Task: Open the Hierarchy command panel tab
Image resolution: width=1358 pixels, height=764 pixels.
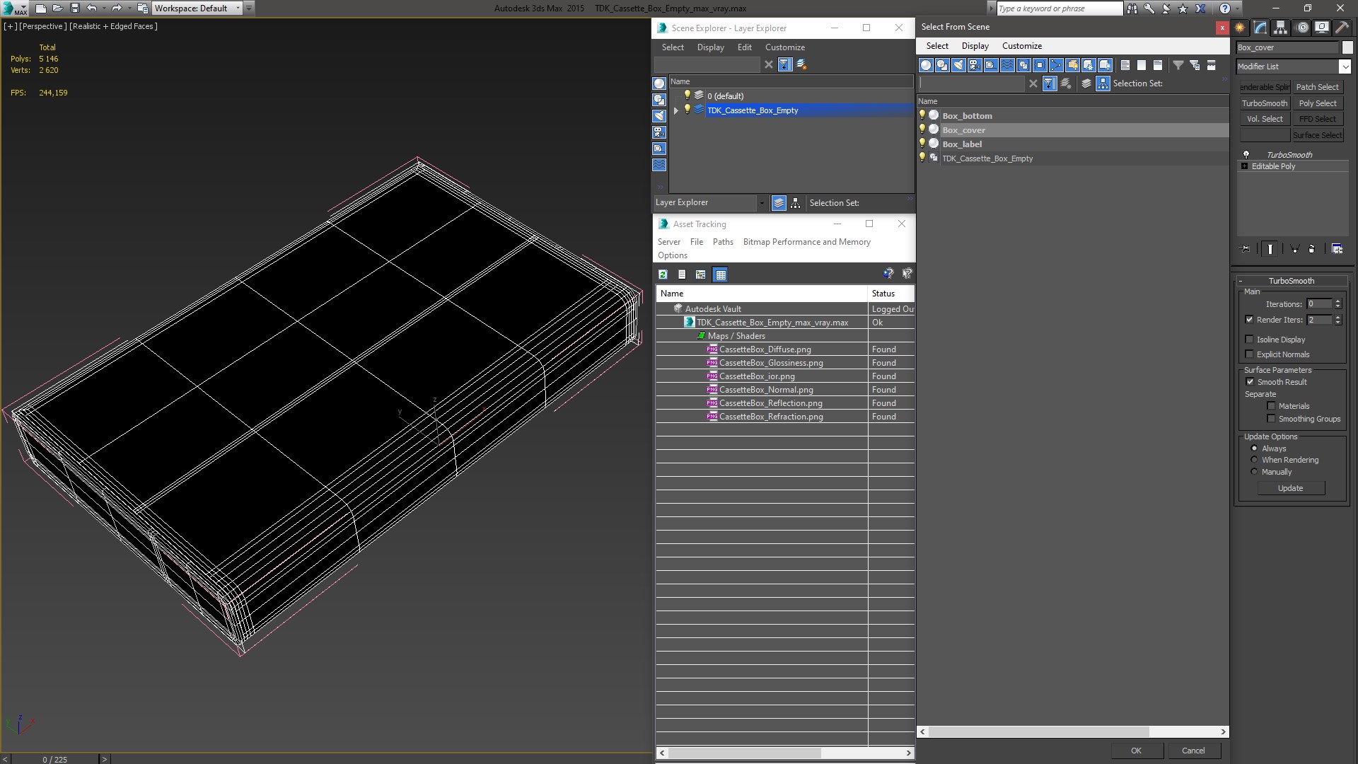Action: [1281, 28]
